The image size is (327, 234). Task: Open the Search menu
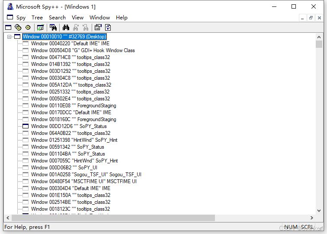57,18
